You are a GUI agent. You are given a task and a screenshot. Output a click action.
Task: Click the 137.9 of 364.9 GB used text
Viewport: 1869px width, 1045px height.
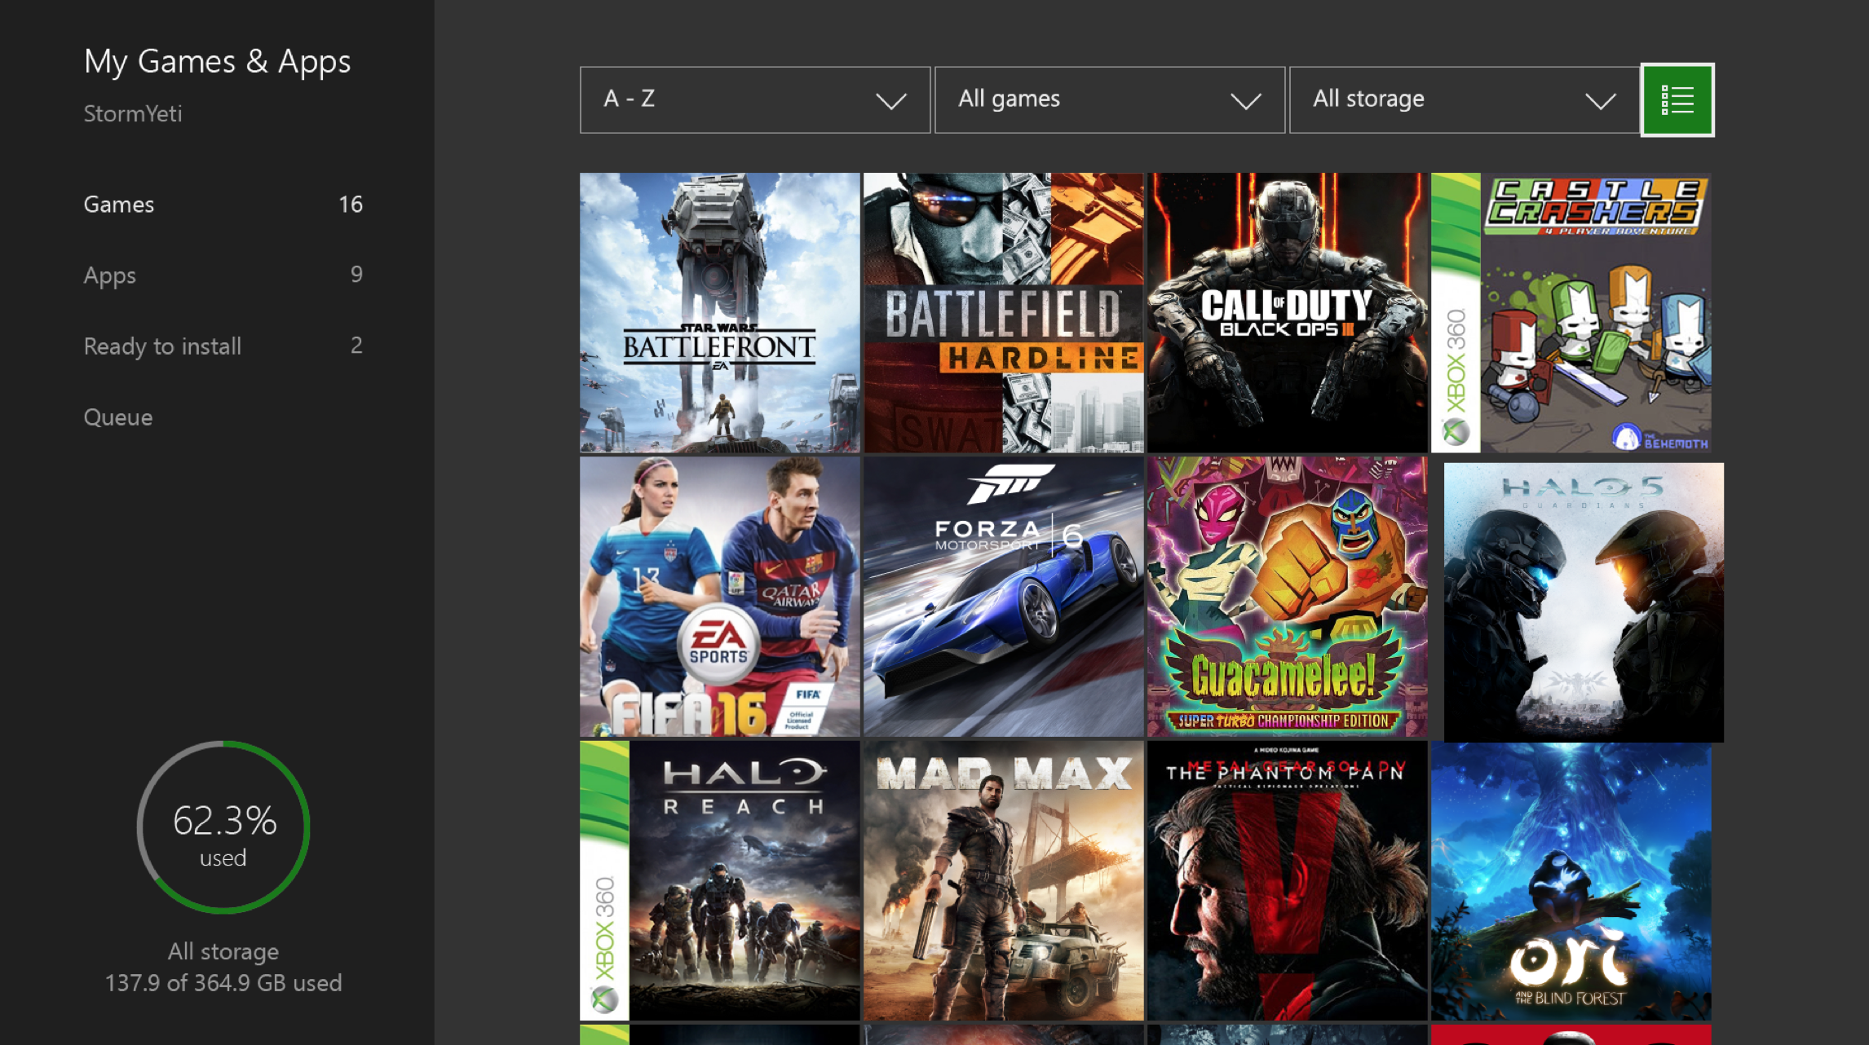[223, 982]
